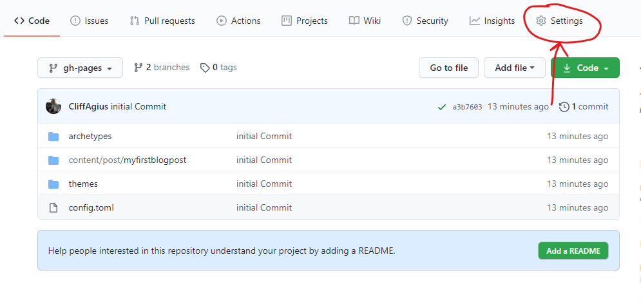
Task: Click the archetypes folder icon
Action: pyautogui.click(x=53, y=136)
